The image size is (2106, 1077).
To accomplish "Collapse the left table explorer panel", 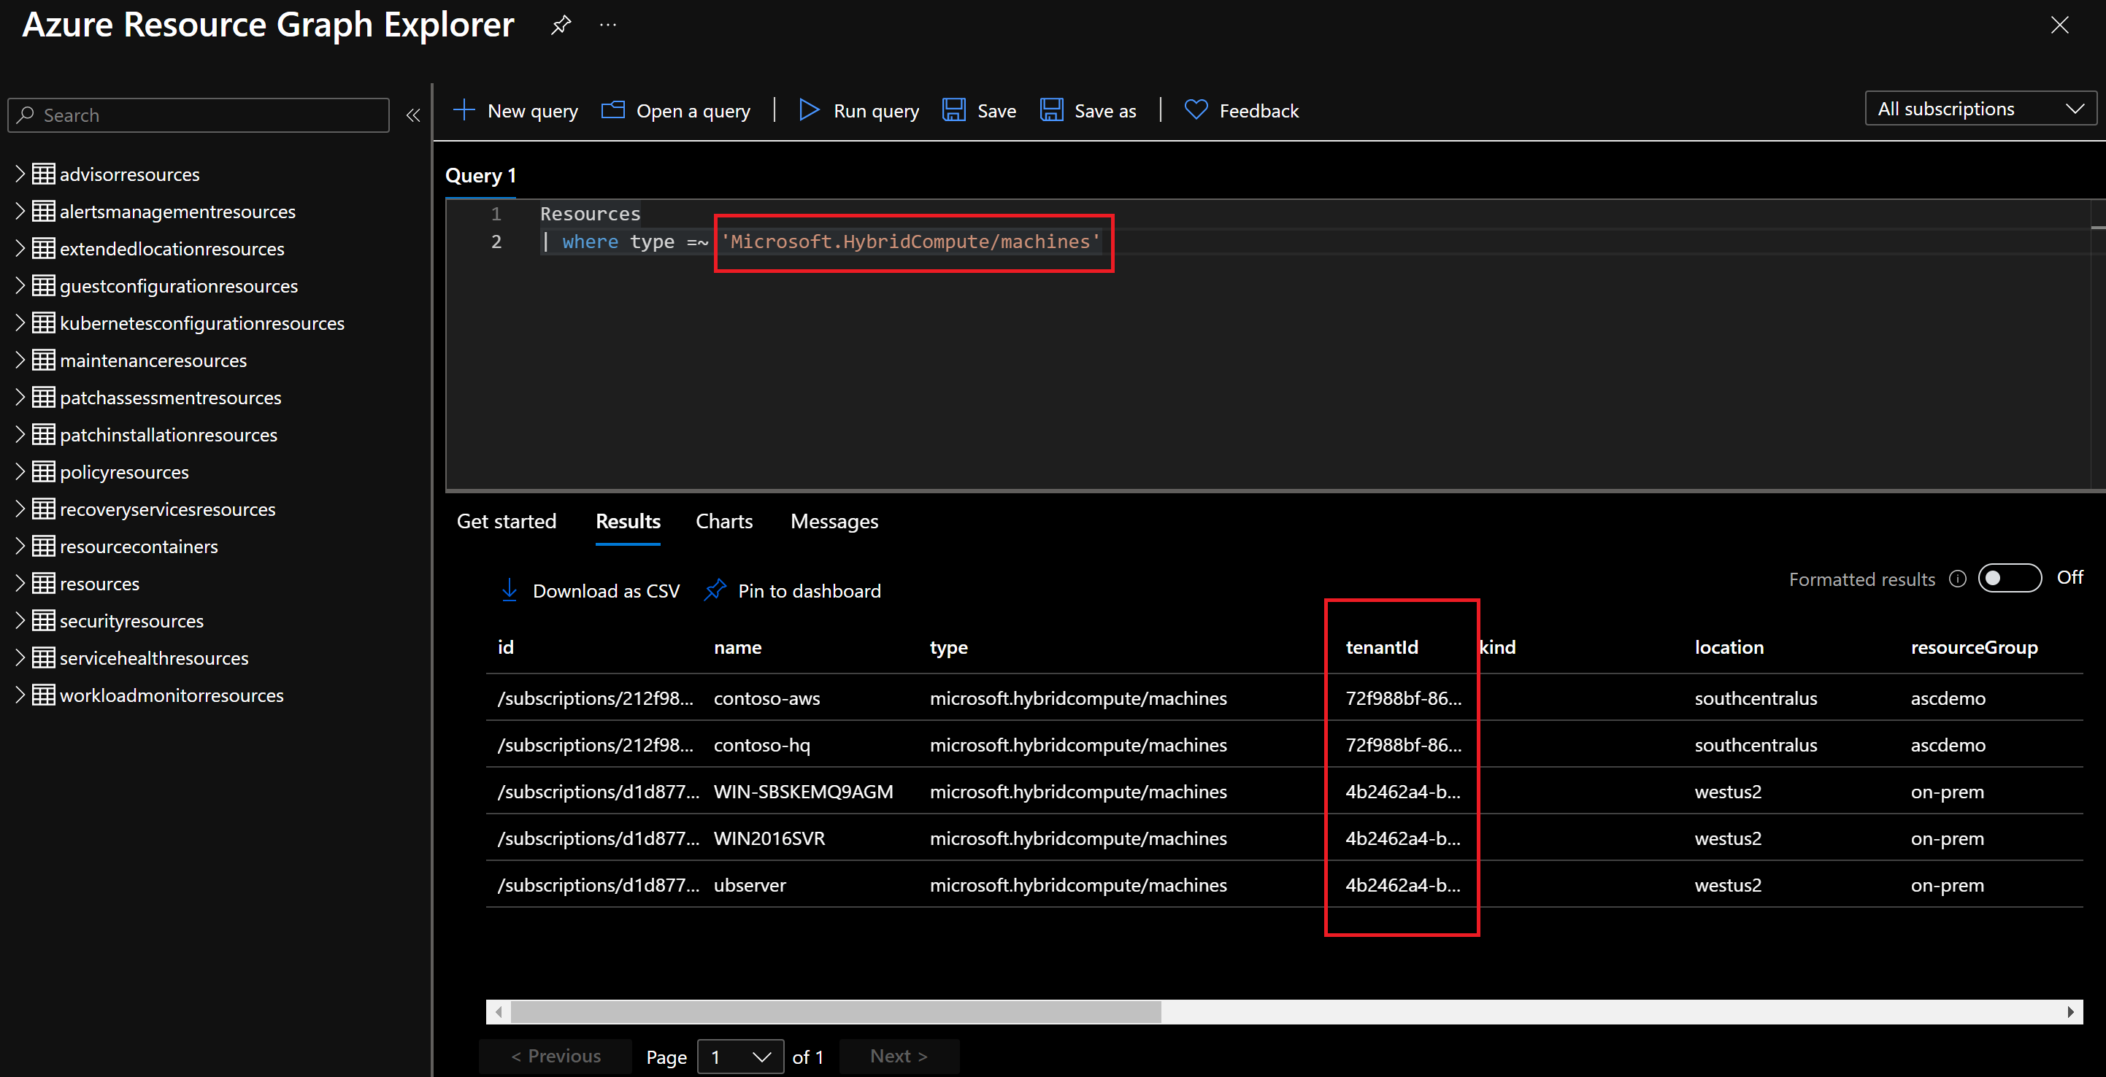I will (x=413, y=116).
